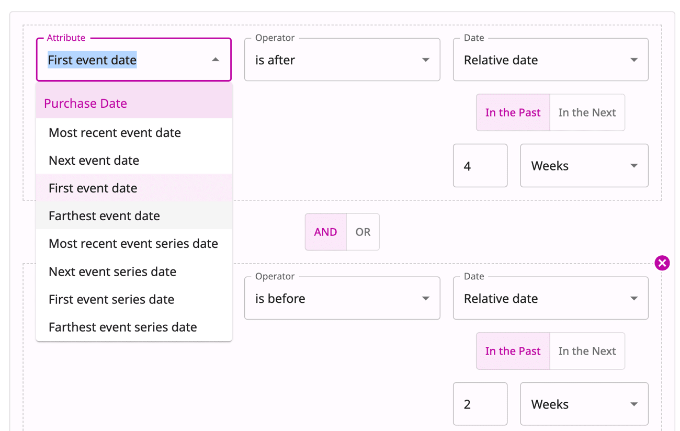Open the 'is after' Operator dropdown

[342, 60]
